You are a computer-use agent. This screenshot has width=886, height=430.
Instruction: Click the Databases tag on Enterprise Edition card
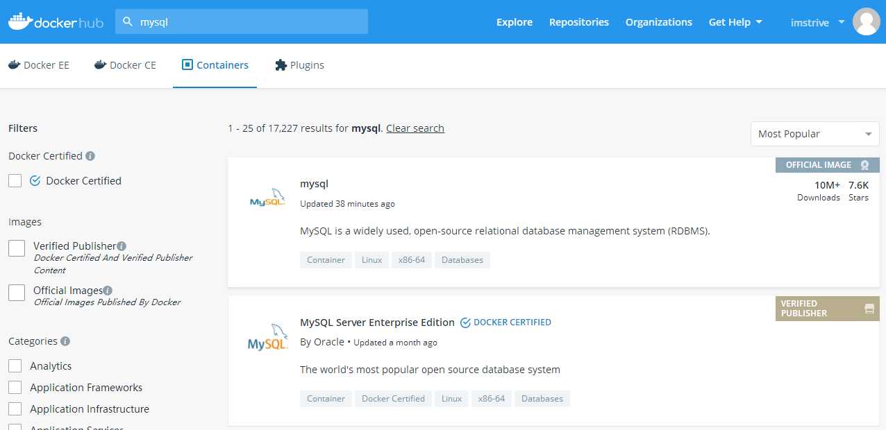[542, 399]
